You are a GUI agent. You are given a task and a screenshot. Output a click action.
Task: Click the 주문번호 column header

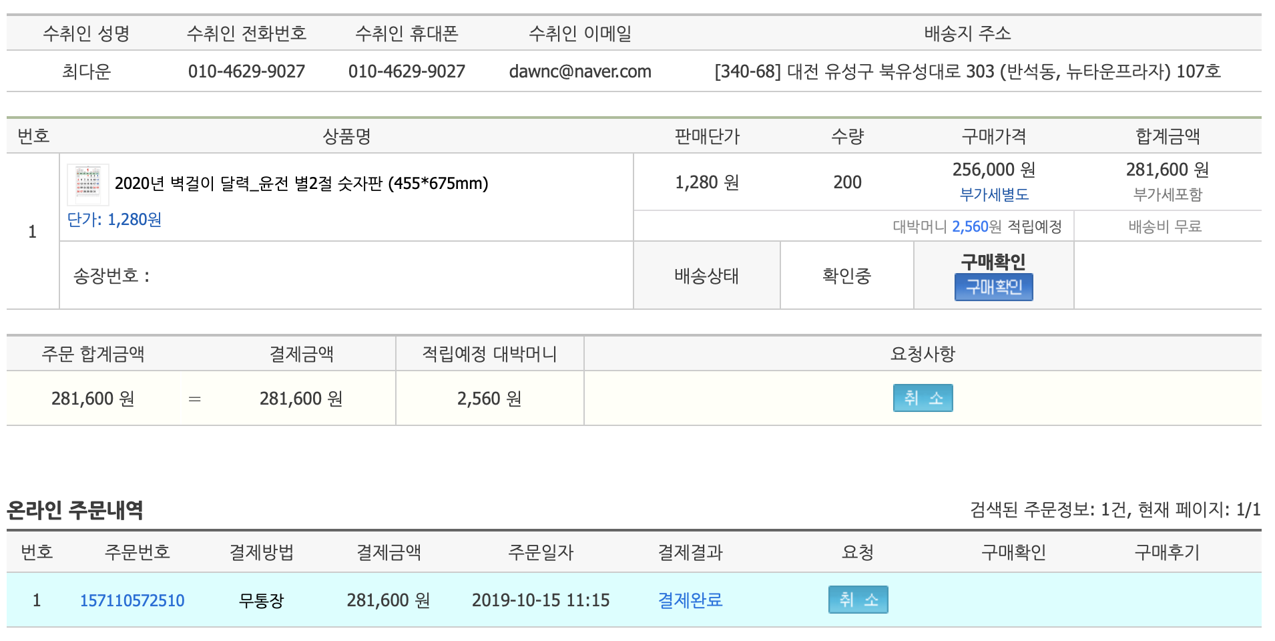(x=138, y=552)
